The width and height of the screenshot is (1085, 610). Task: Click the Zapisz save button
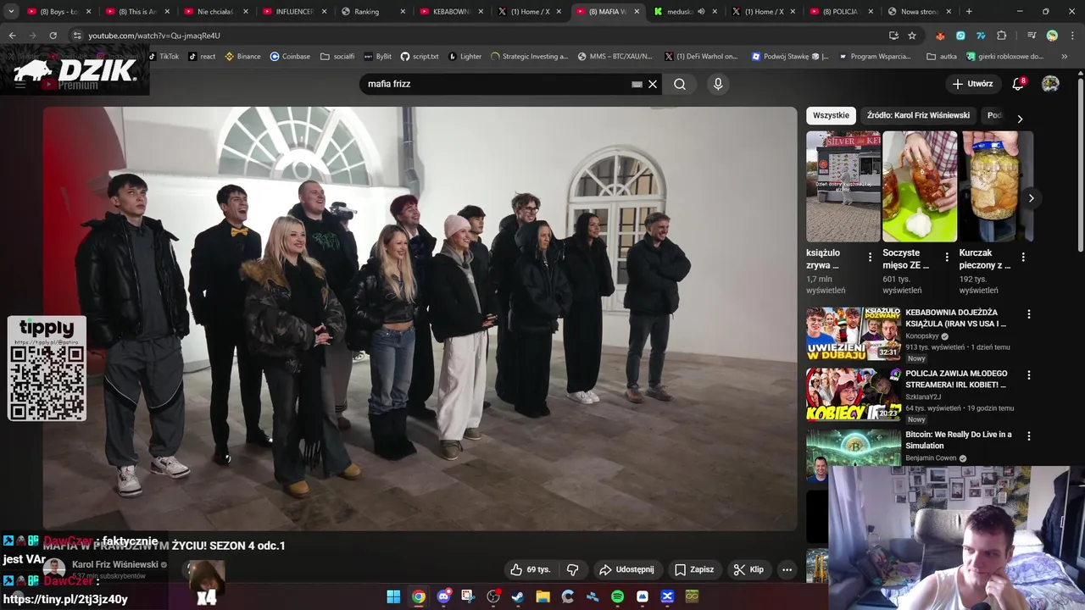pyautogui.click(x=694, y=569)
